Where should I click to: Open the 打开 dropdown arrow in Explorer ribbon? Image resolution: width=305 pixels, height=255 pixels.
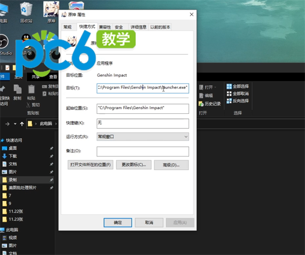[x=216, y=87]
